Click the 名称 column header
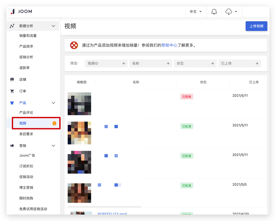 point(136,82)
